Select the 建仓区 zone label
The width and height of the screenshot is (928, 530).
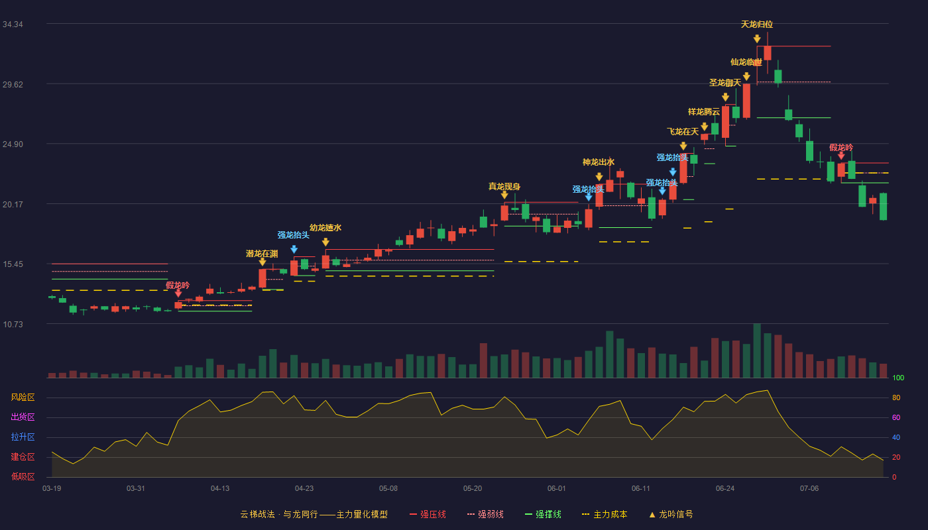coord(23,457)
